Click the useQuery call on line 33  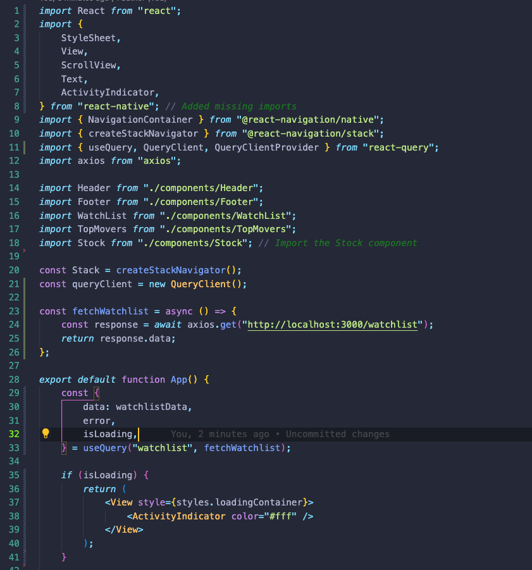(105, 448)
